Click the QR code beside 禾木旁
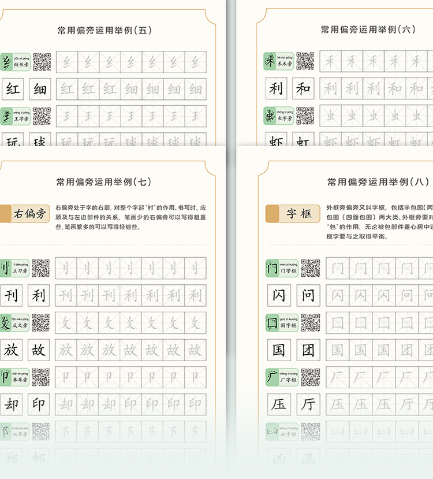The width and height of the screenshot is (433, 479). (x=305, y=61)
